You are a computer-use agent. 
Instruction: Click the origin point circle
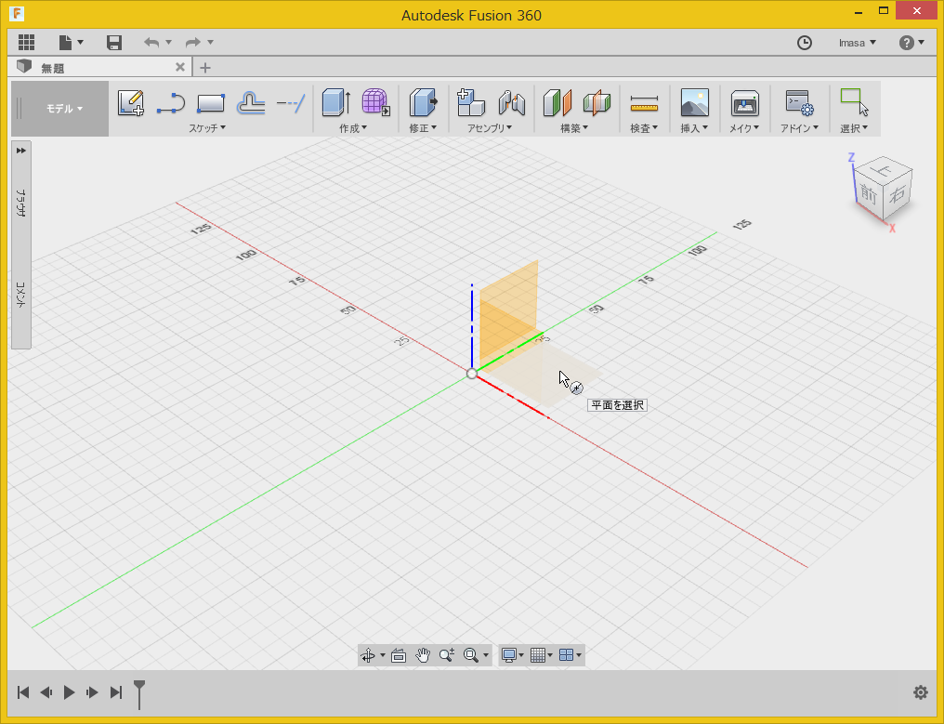(x=472, y=374)
